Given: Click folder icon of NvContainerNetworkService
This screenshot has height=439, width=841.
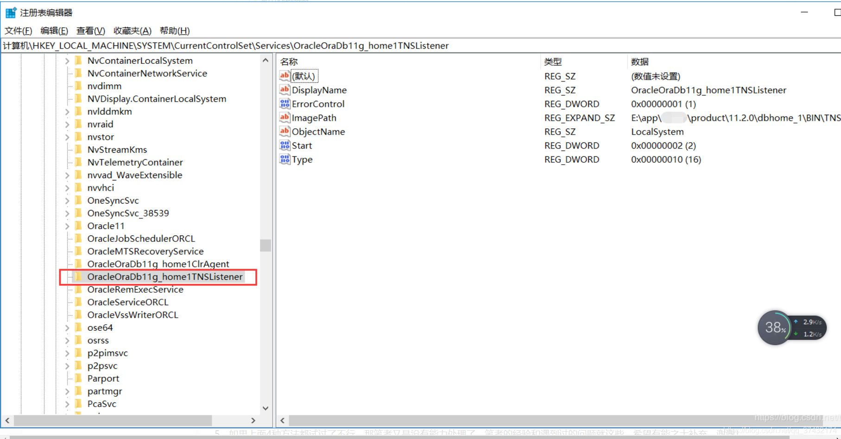Looking at the screenshot, I should coord(78,73).
